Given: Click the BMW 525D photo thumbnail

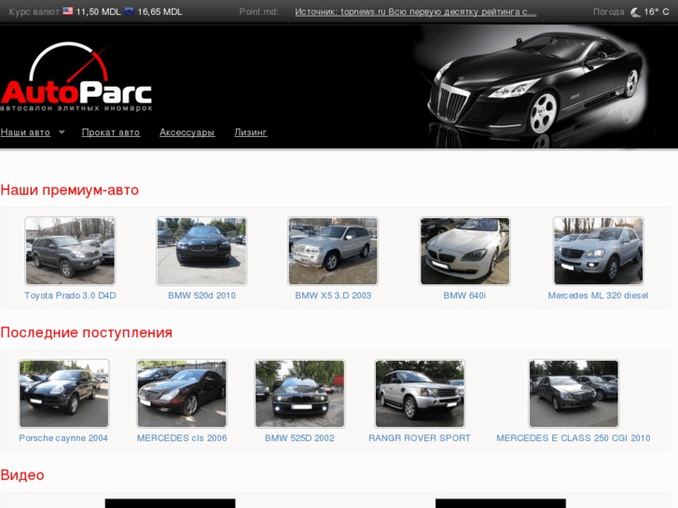Looking at the screenshot, I should pos(299,394).
